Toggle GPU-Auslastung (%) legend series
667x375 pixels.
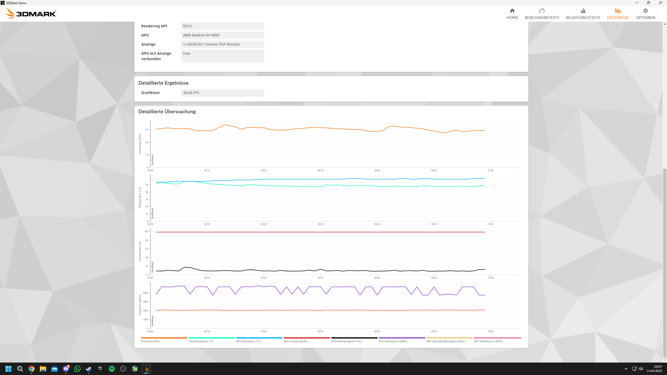[x=295, y=341]
